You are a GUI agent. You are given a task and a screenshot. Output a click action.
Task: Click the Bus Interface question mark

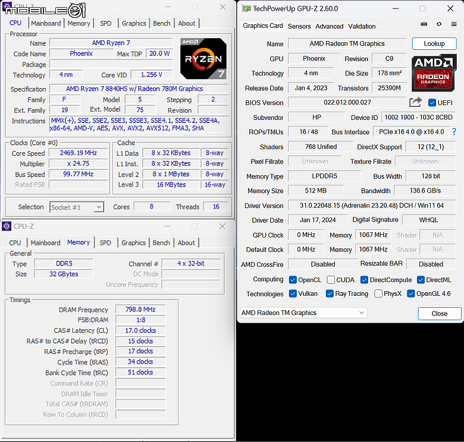(454, 132)
